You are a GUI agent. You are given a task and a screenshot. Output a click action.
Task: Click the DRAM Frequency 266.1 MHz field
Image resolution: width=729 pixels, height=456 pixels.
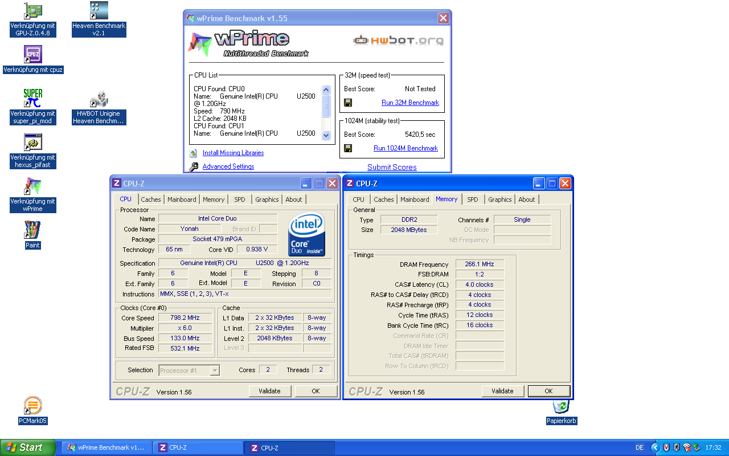(x=480, y=264)
